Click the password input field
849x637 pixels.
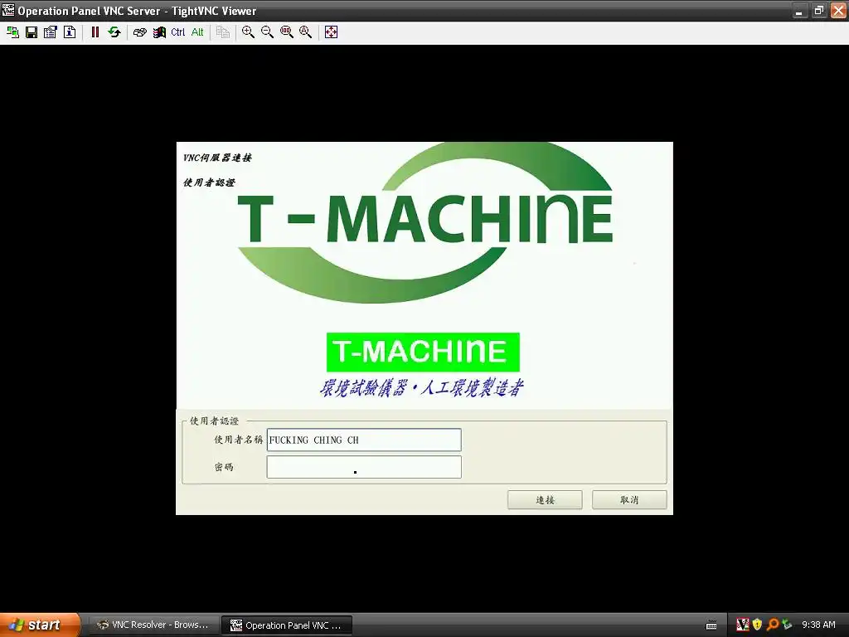pos(364,467)
